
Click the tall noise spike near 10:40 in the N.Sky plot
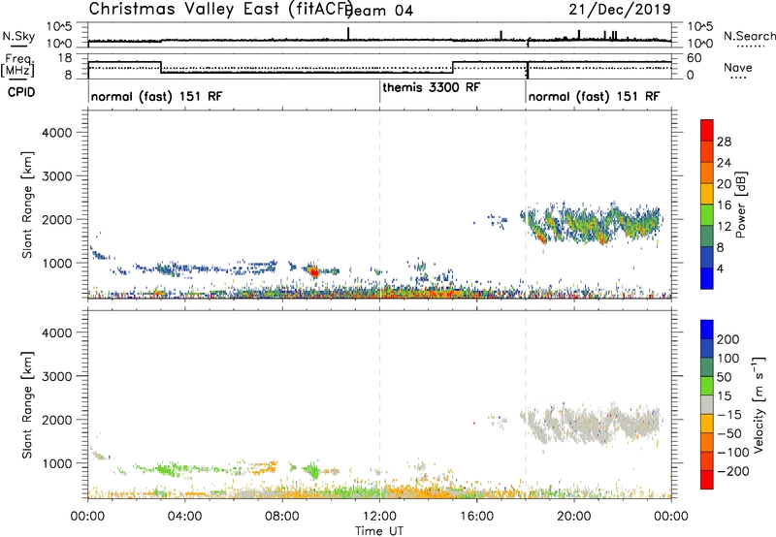[x=348, y=33]
